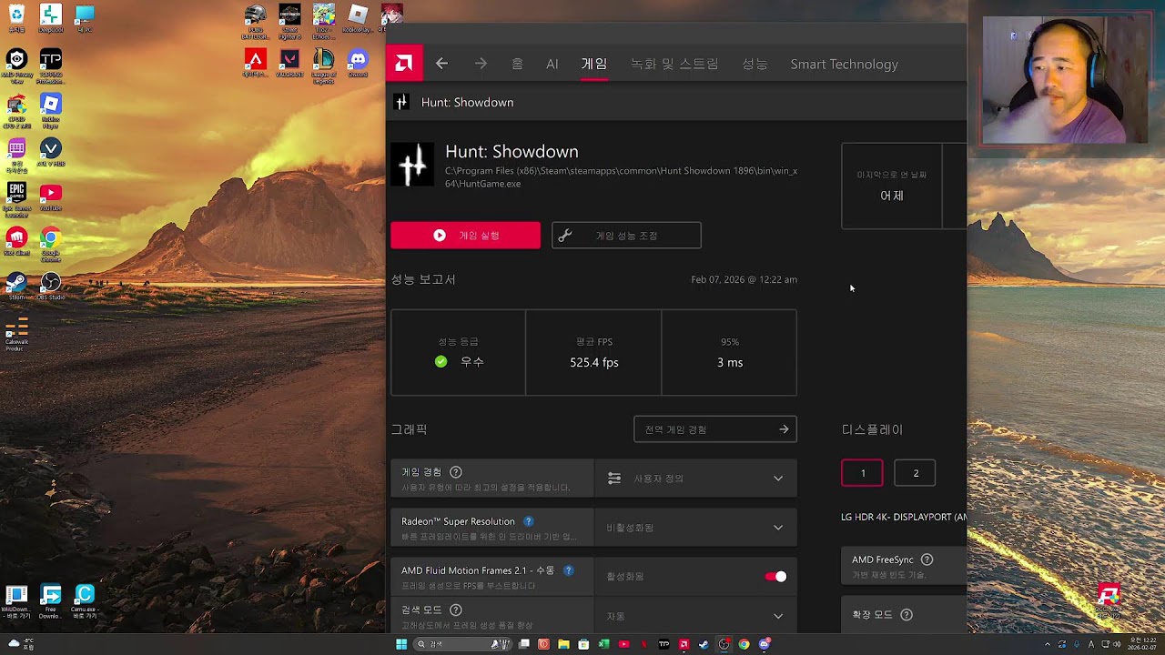The image size is (1165, 655).
Task: Open the YouTube desktop shortcut
Action: pos(50,196)
